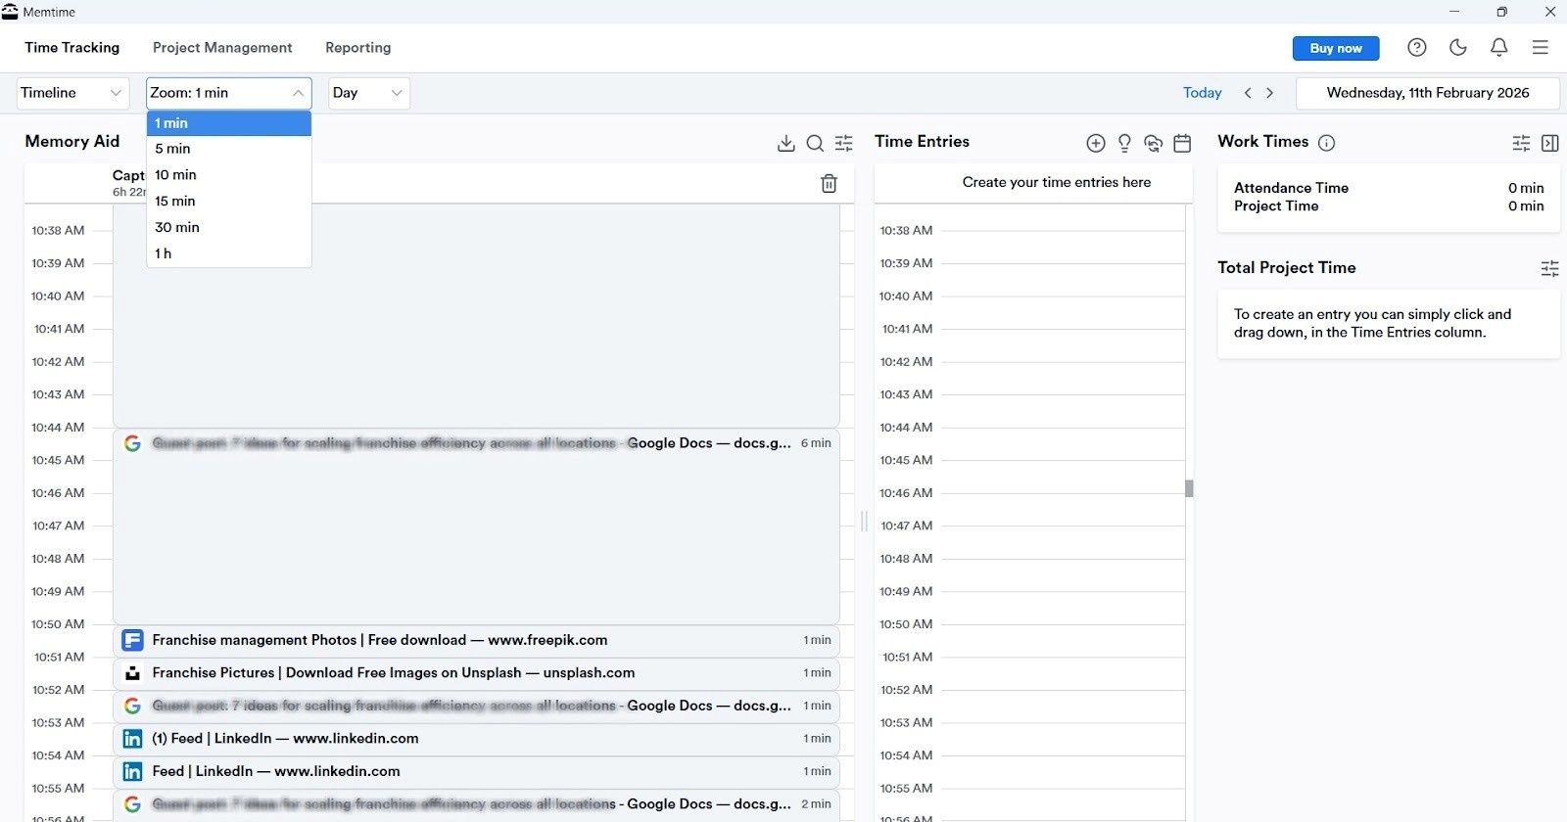
Task: Click the Today link
Action: click(1202, 93)
